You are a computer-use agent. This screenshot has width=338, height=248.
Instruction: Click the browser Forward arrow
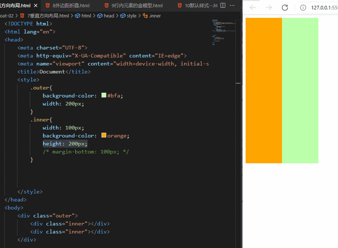click(x=269, y=8)
